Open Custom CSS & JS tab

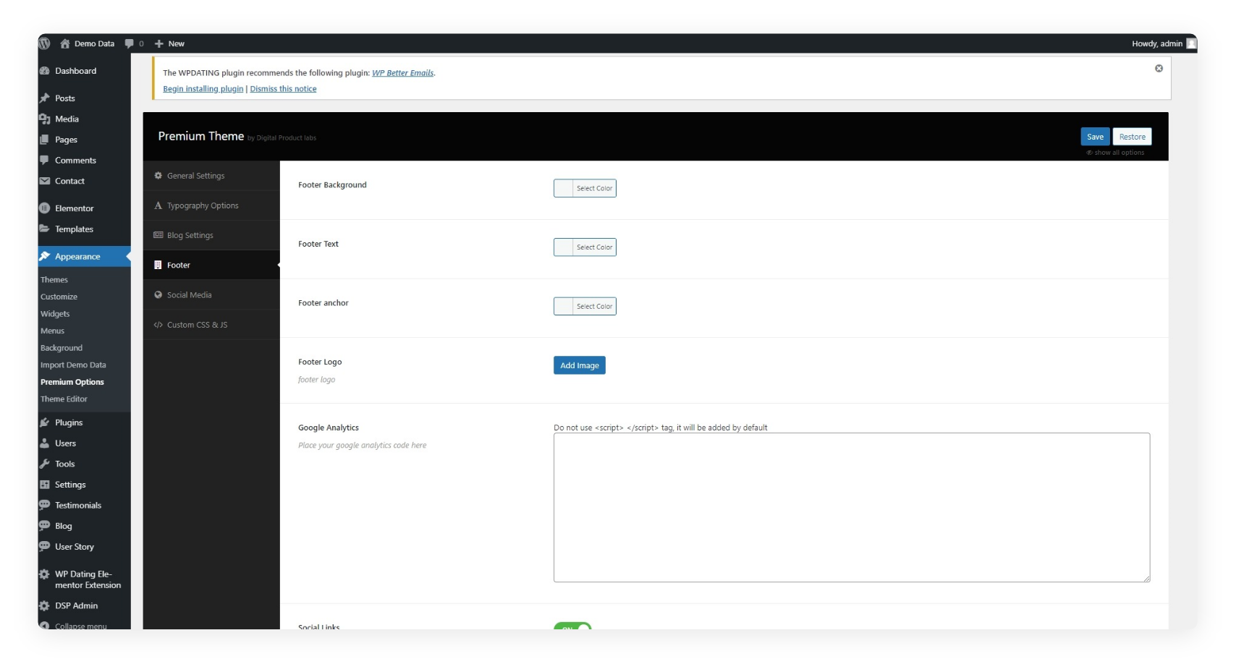pos(211,325)
